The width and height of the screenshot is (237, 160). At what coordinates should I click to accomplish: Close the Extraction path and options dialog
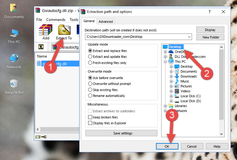223,12
